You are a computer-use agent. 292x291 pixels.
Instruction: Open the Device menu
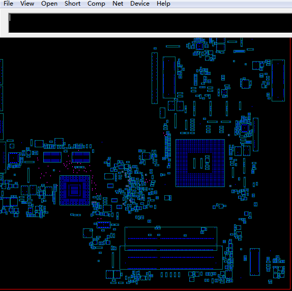pyautogui.click(x=140, y=4)
